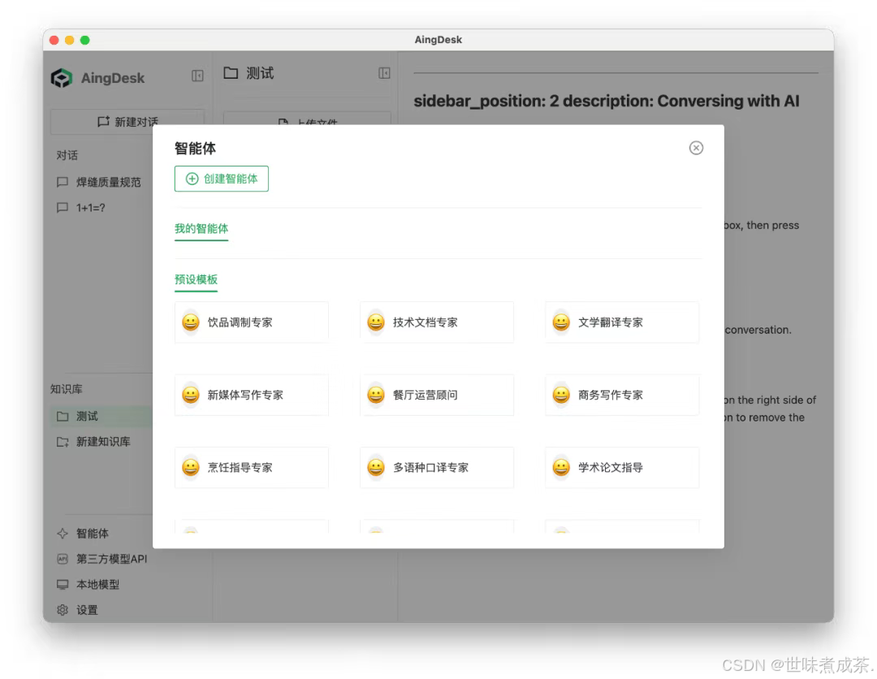Click the 对话 section label
Viewport: 877px width, 679px height.
(x=67, y=155)
